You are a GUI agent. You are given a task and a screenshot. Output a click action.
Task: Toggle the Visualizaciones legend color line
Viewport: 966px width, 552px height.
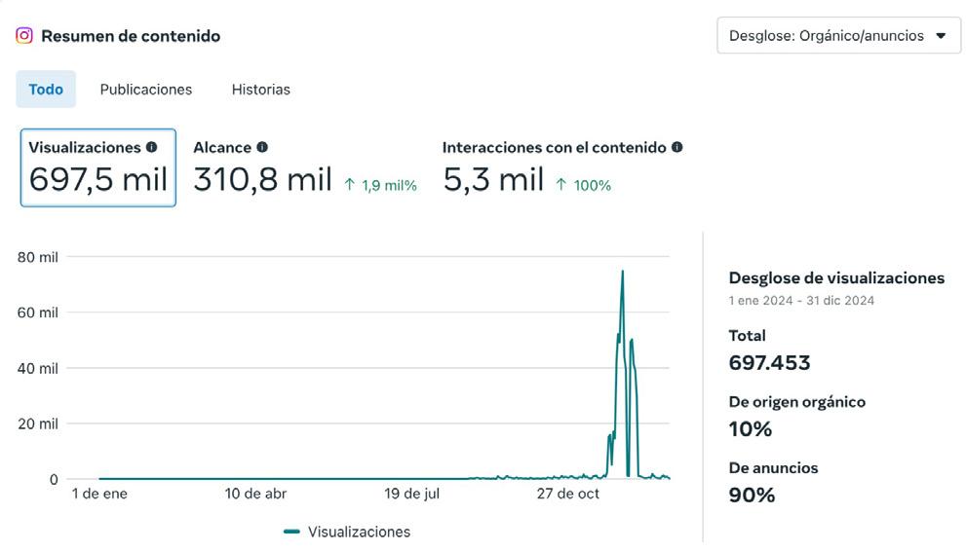291,532
